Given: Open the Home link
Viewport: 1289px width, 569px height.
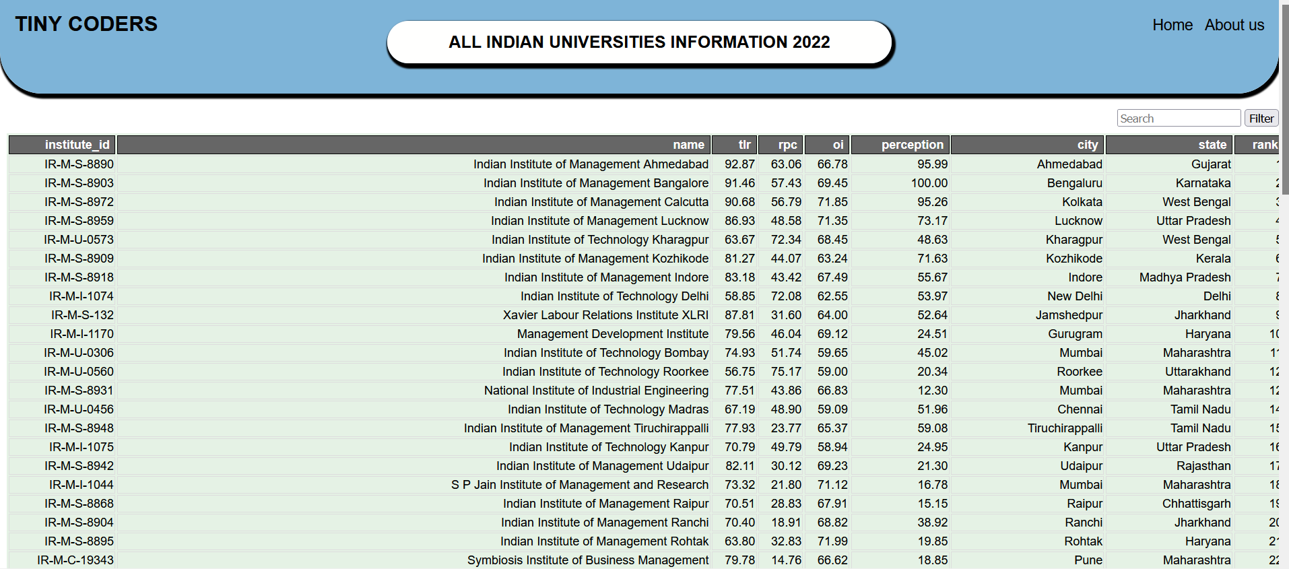Looking at the screenshot, I should pyautogui.click(x=1172, y=25).
